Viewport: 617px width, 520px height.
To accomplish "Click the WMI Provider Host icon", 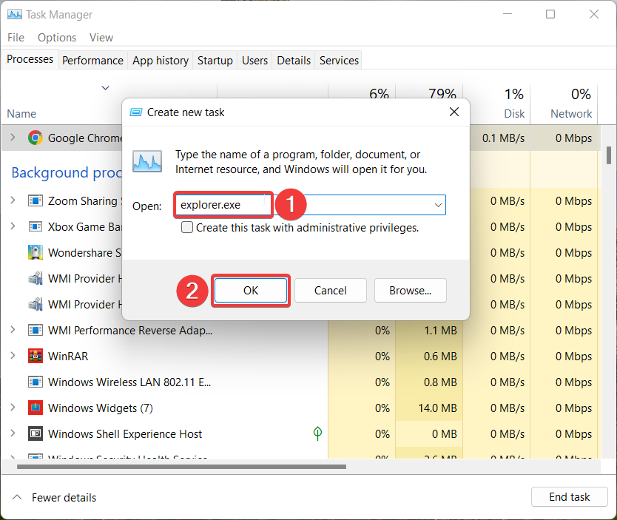I will click(36, 278).
